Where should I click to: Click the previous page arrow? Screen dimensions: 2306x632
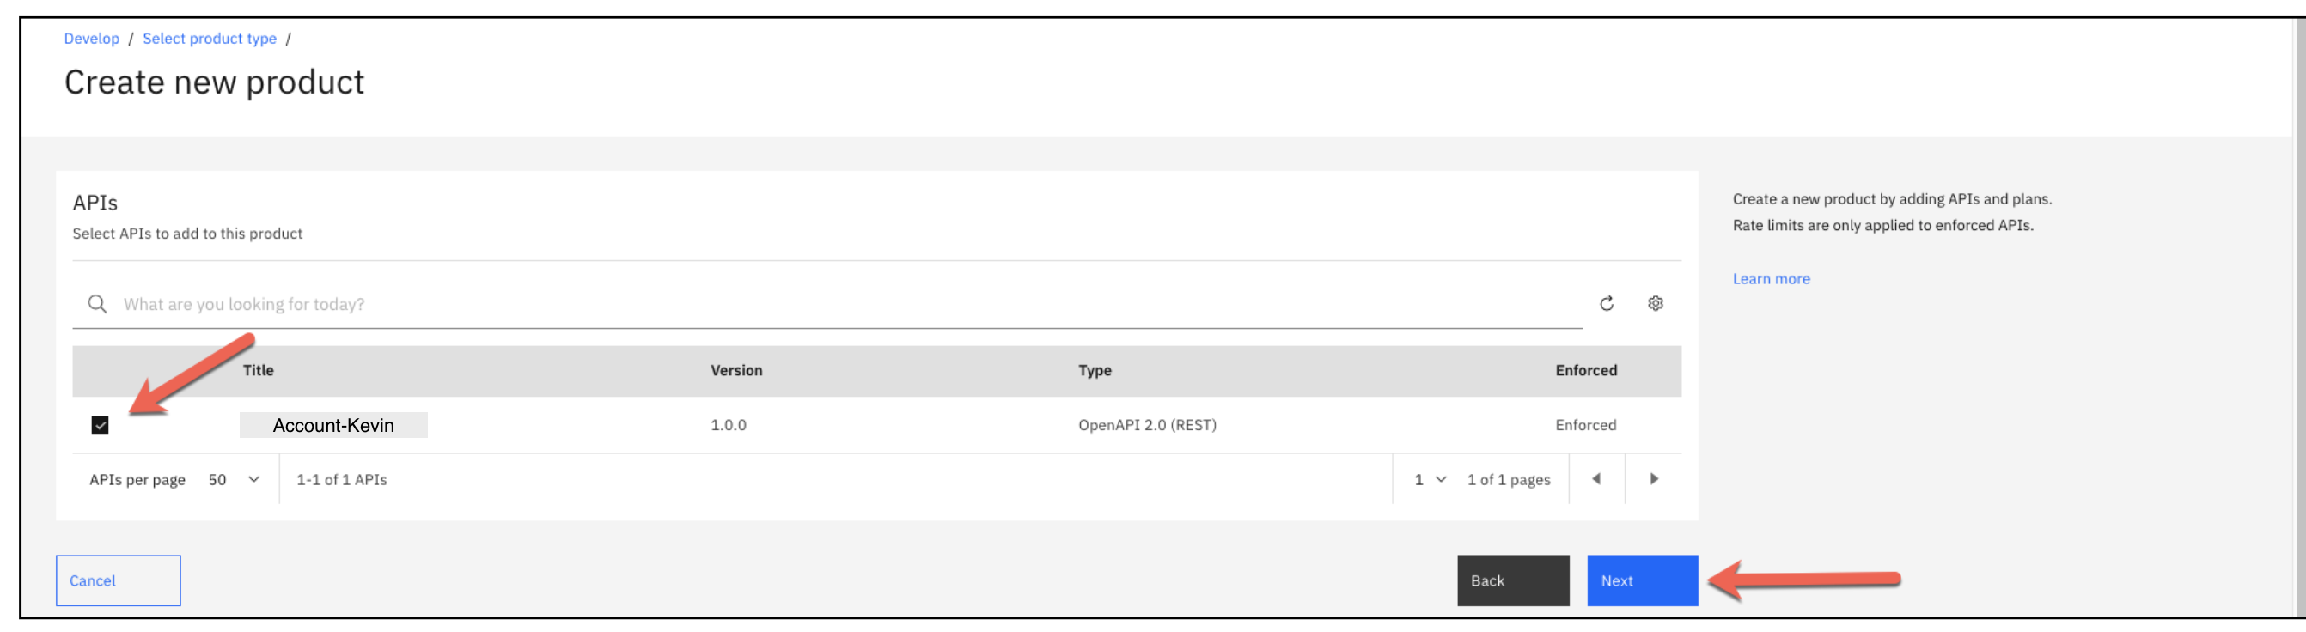(x=1597, y=479)
